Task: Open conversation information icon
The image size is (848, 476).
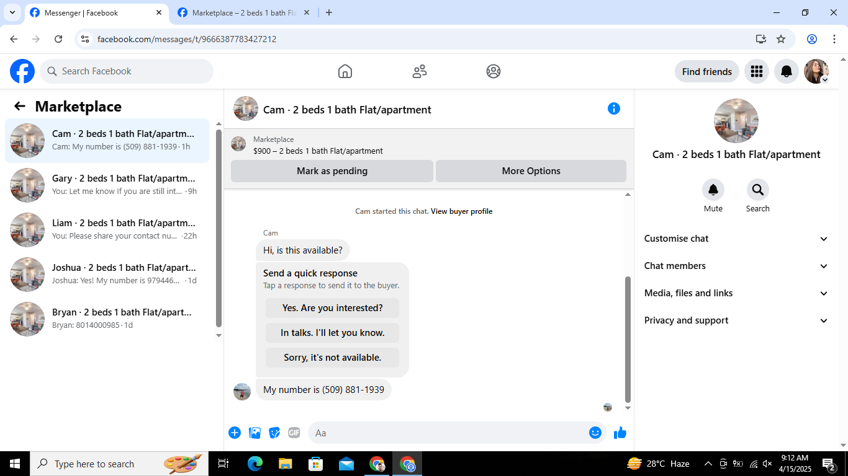Action: [614, 108]
